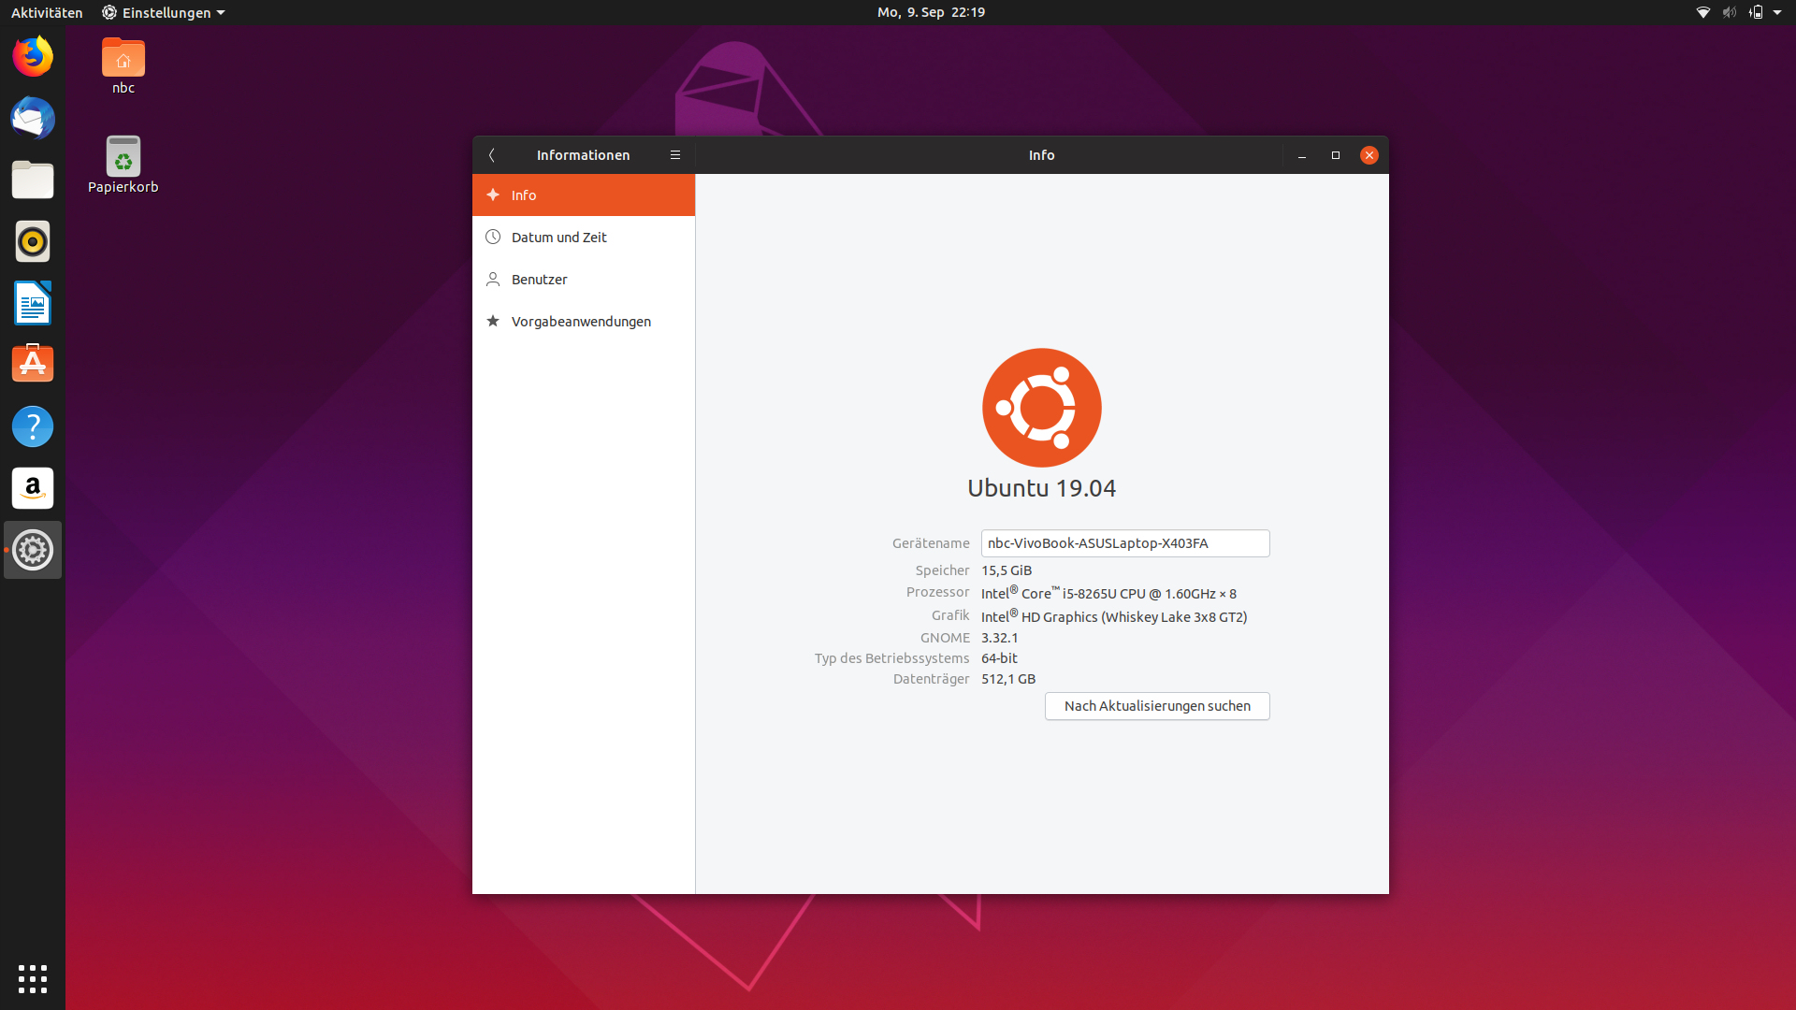Click the Datenträger label
Image resolution: width=1796 pixels, height=1010 pixels.
(x=931, y=679)
